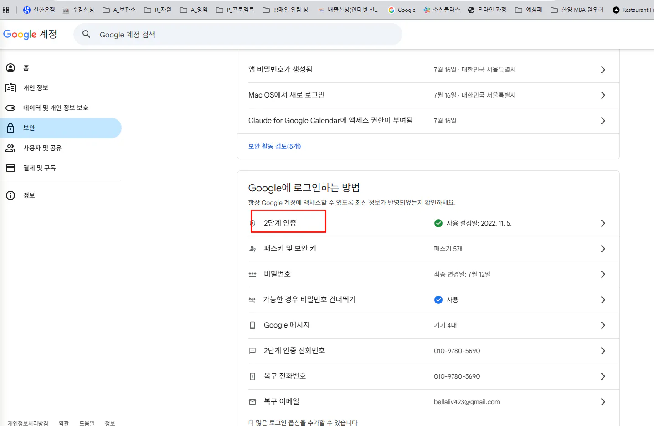Screen dimensions: 654x426
Task: Open 보안 활동 검토(5개) link
Action: click(x=274, y=146)
